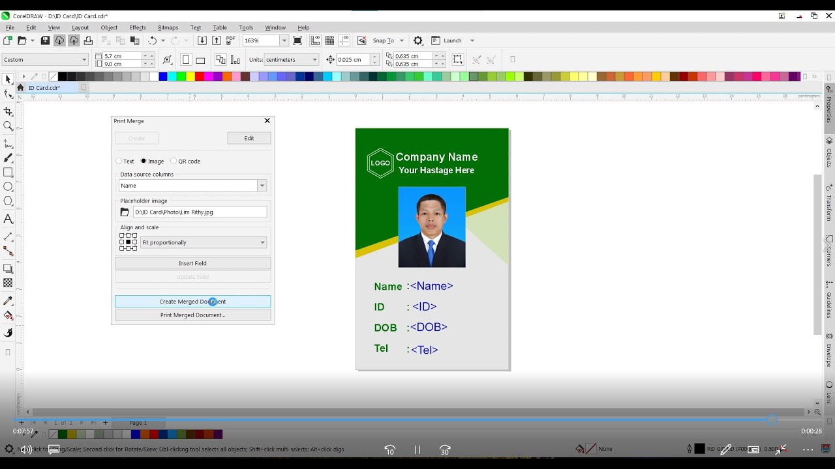The image size is (835, 469).
Task: Toggle landscape page orientation
Action: pyautogui.click(x=200, y=60)
